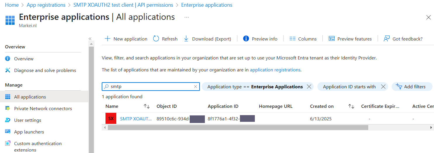The height and width of the screenshot is (153, 434).
Task: Click the red SX application avatar
Action: click(111, 119)
